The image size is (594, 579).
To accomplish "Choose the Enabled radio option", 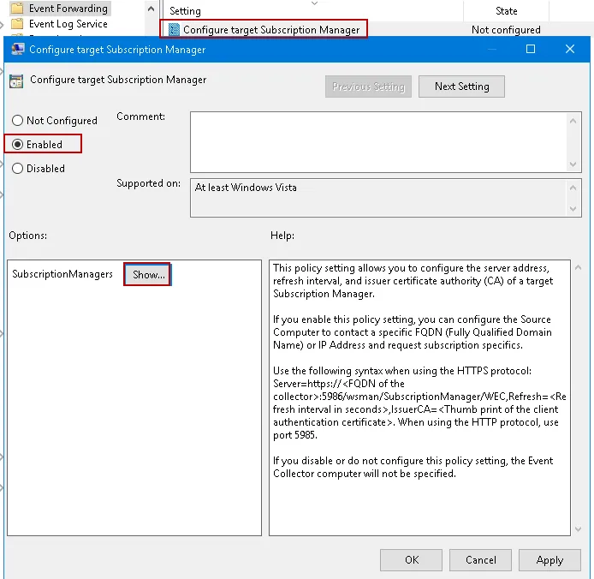I will (17, 145).
